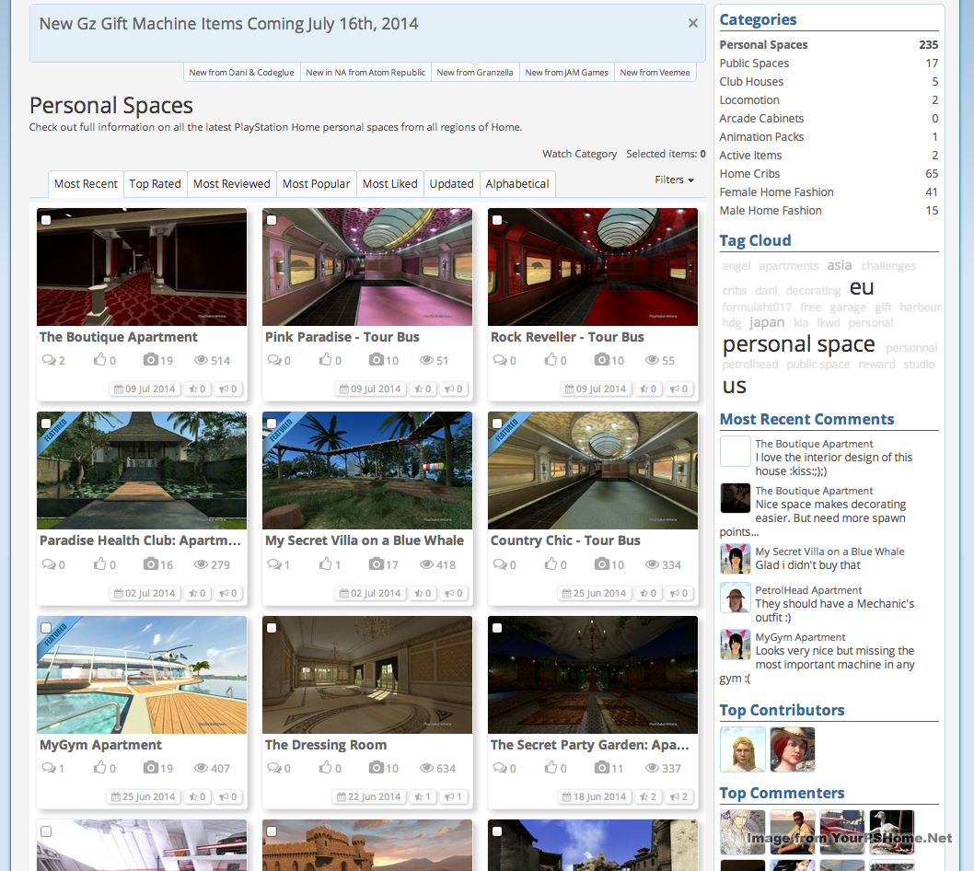The height and width of the screenshot is (871, 974).
Task: Tick the checkbox on Rock Reveller Tour Bus
Action: [x=497, y=219]
